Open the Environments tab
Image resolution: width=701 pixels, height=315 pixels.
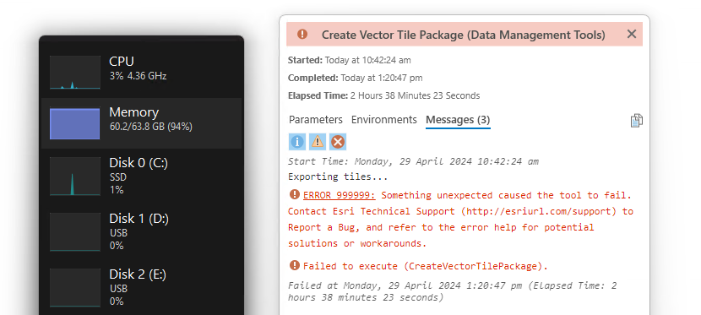384,120
